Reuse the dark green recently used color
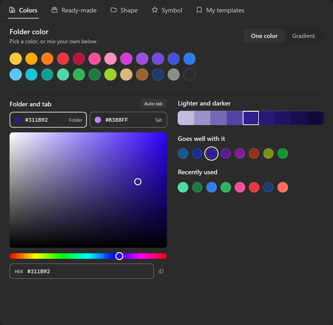333x325 pixels. point(197,187)
